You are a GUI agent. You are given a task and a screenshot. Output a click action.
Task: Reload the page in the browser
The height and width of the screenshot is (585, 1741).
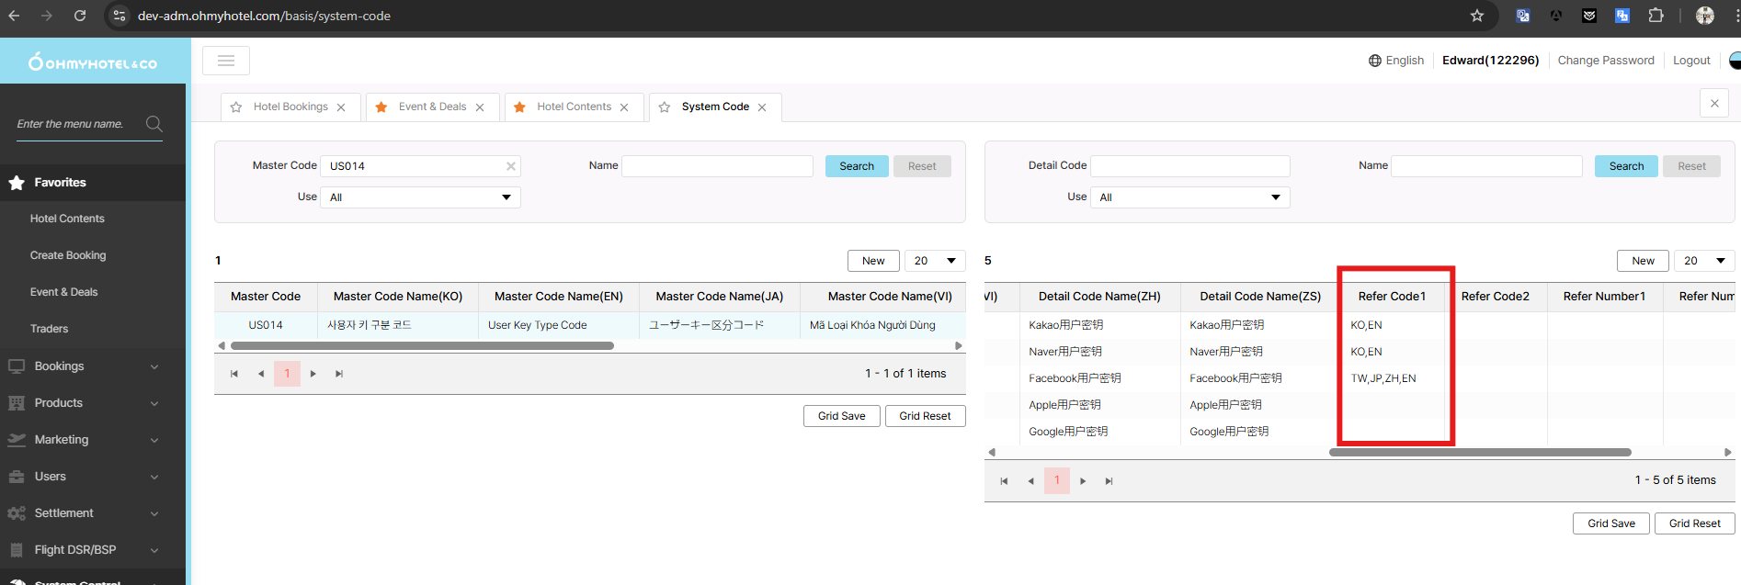tap(80, 16)
